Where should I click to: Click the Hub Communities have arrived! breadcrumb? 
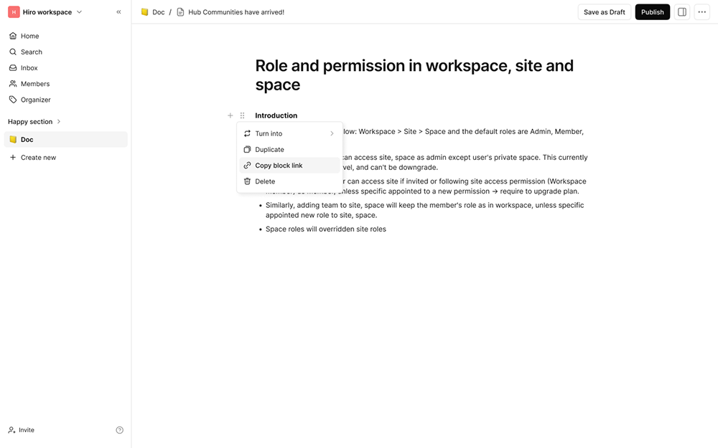click(x=230, y=12)
